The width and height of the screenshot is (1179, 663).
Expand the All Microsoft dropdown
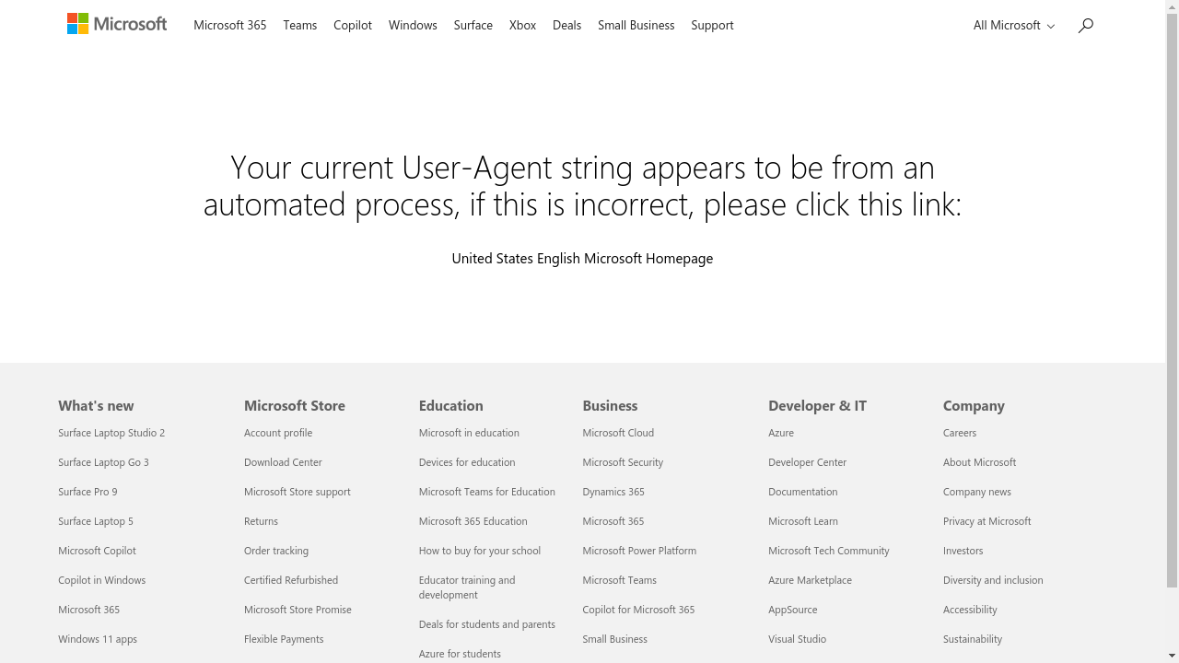1013,26
